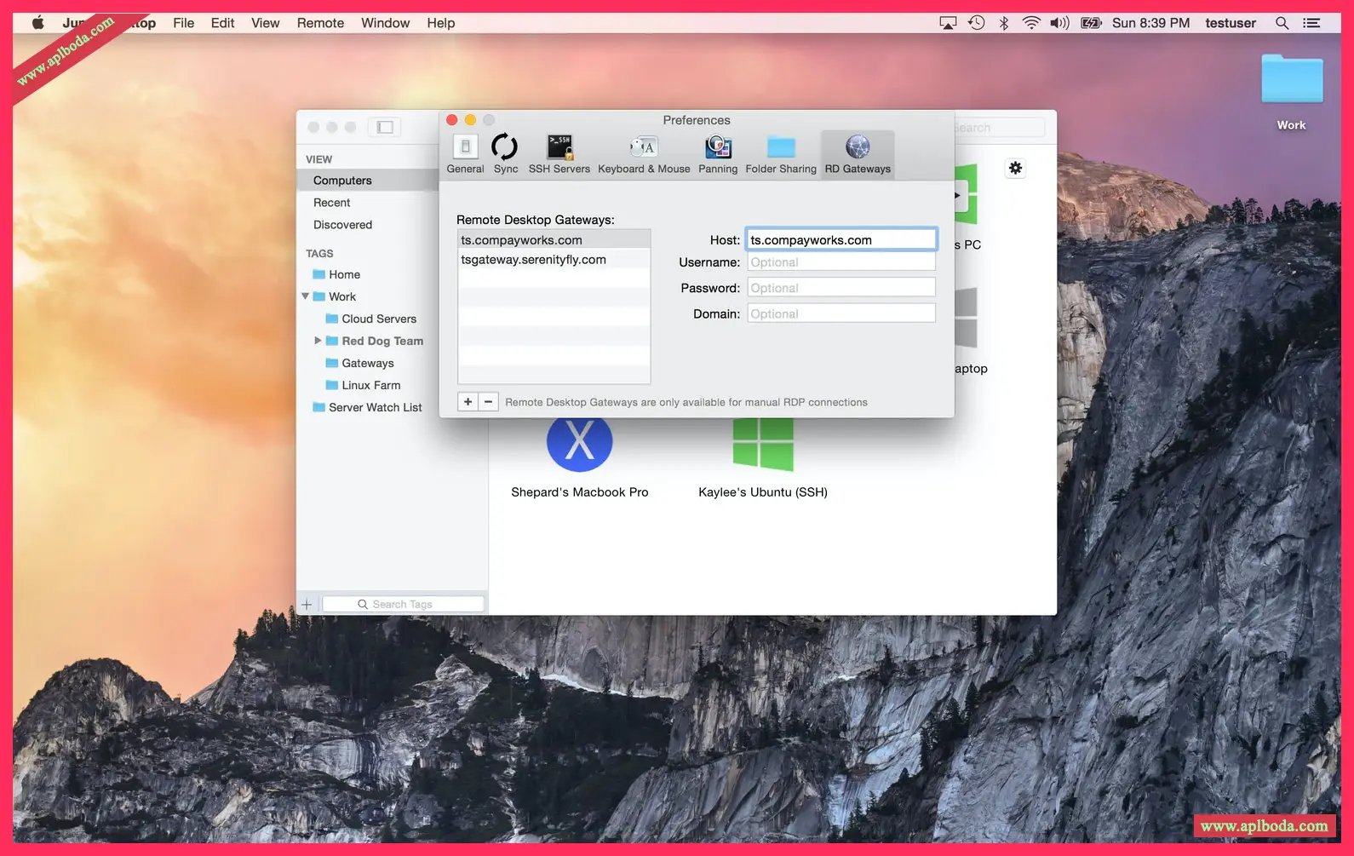
Task: Open the Folder Sharing preferences pane
Action: click(781, 154)
